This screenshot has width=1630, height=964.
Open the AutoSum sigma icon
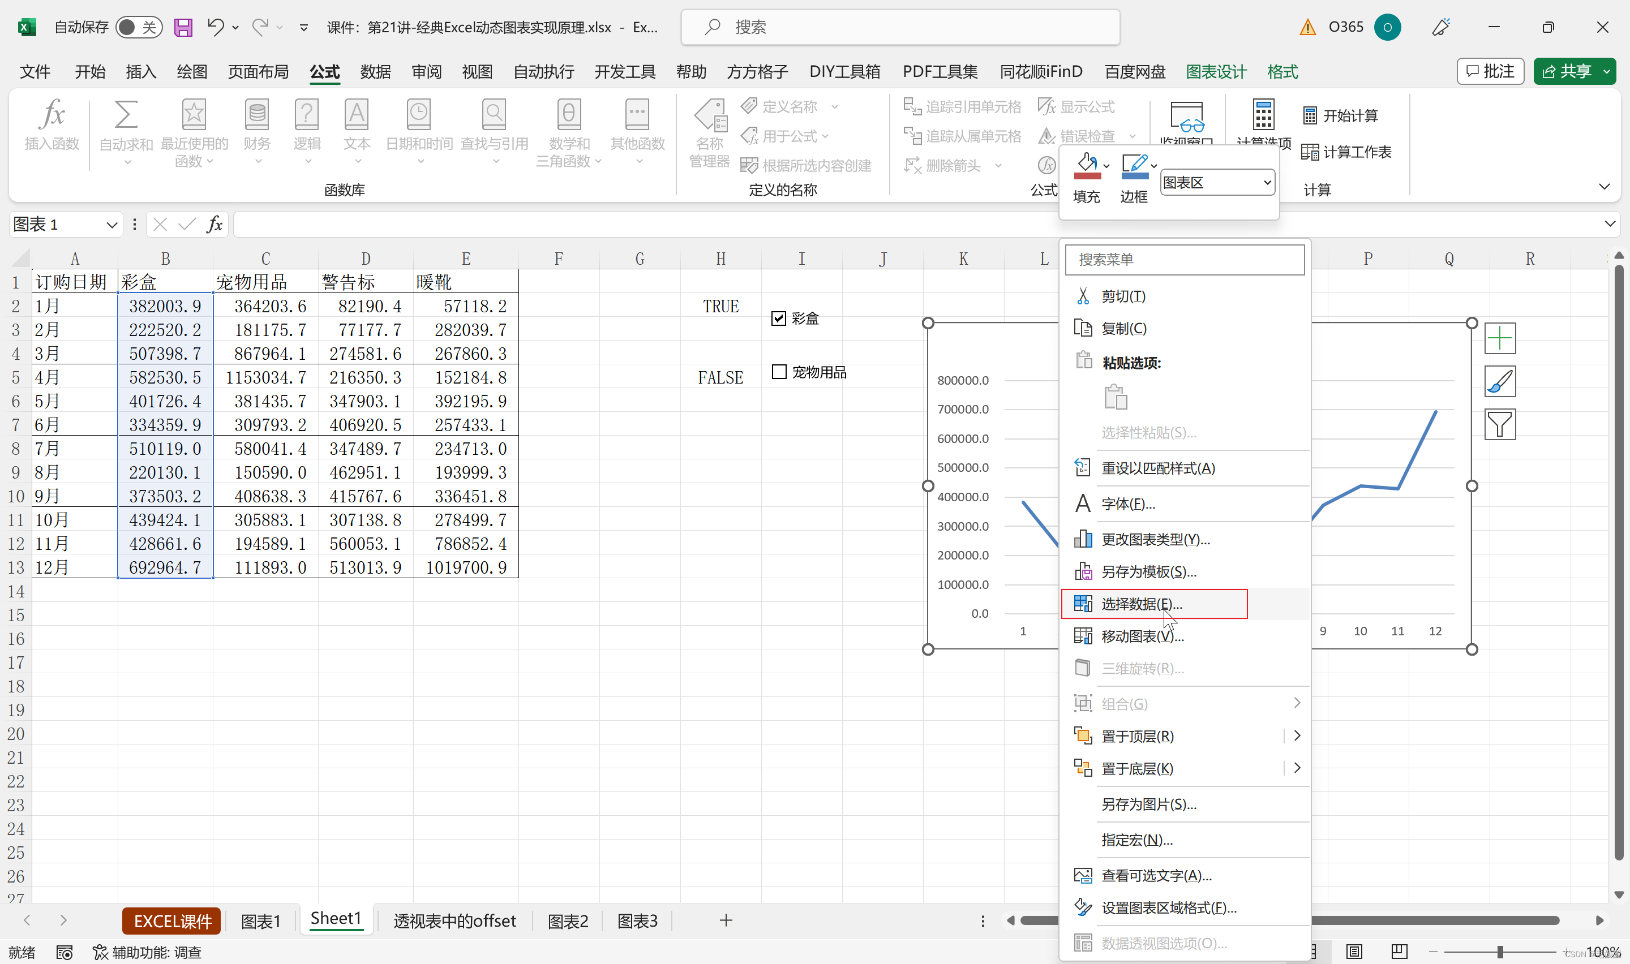coord(126,114)
